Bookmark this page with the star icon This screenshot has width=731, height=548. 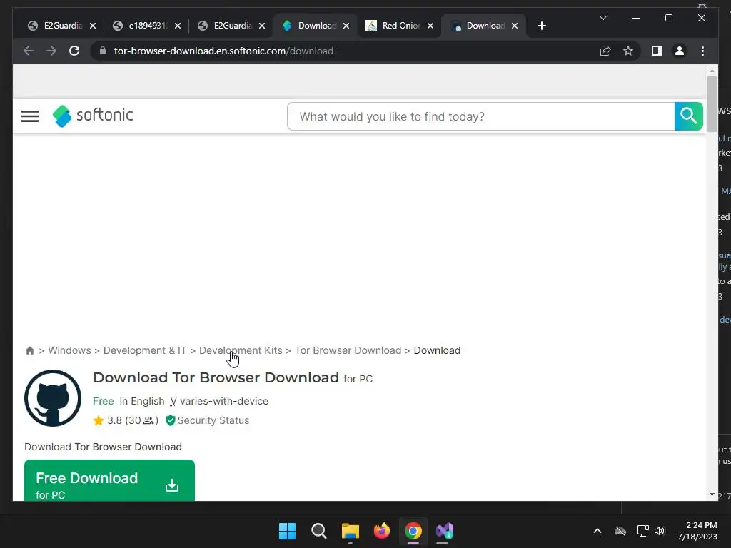tap(628, 51)
